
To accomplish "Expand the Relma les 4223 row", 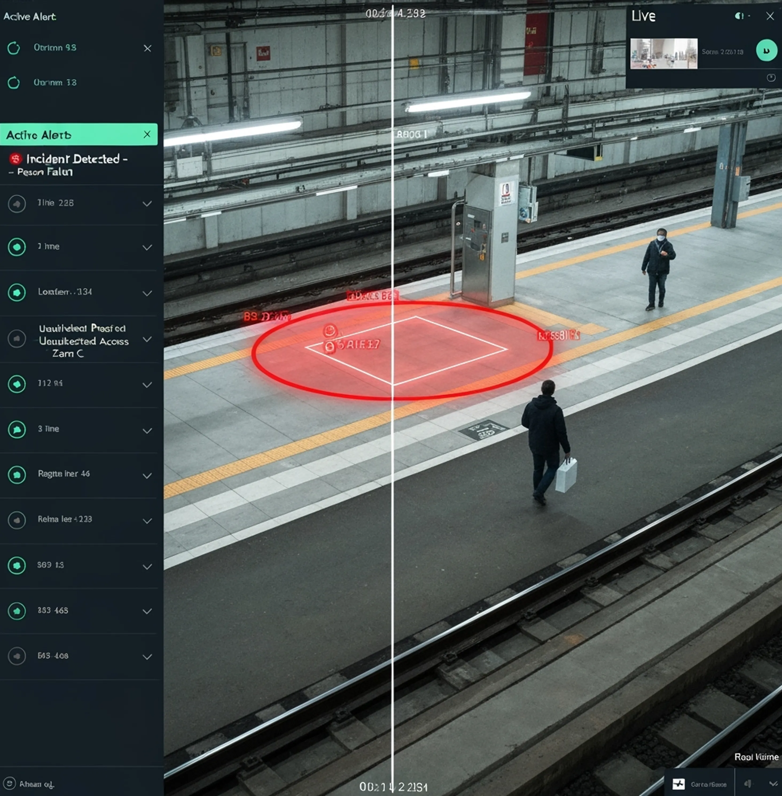I will point(147,521).
